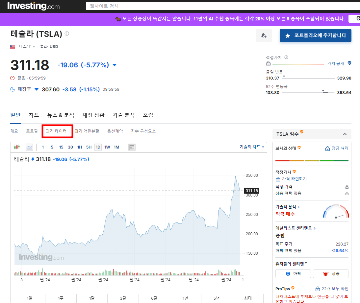360x303 pixels.
Task: Open the 지수 구성요소 sub-tab
Action: [143, 131]
